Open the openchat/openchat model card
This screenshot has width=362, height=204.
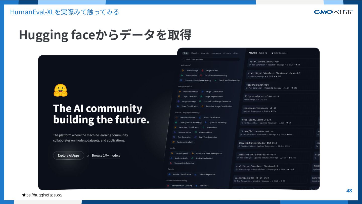282,86
